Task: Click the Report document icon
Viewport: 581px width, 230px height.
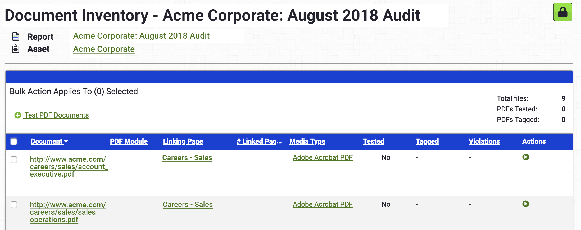Action: point(16,37)
